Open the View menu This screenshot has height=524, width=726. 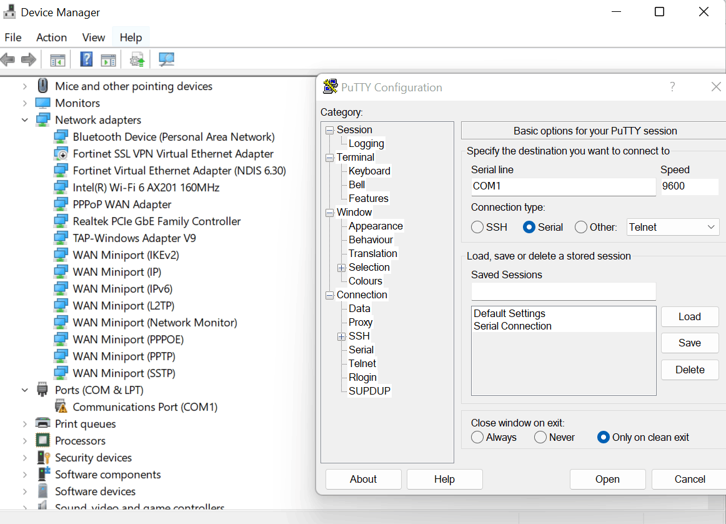coord(94,38)
